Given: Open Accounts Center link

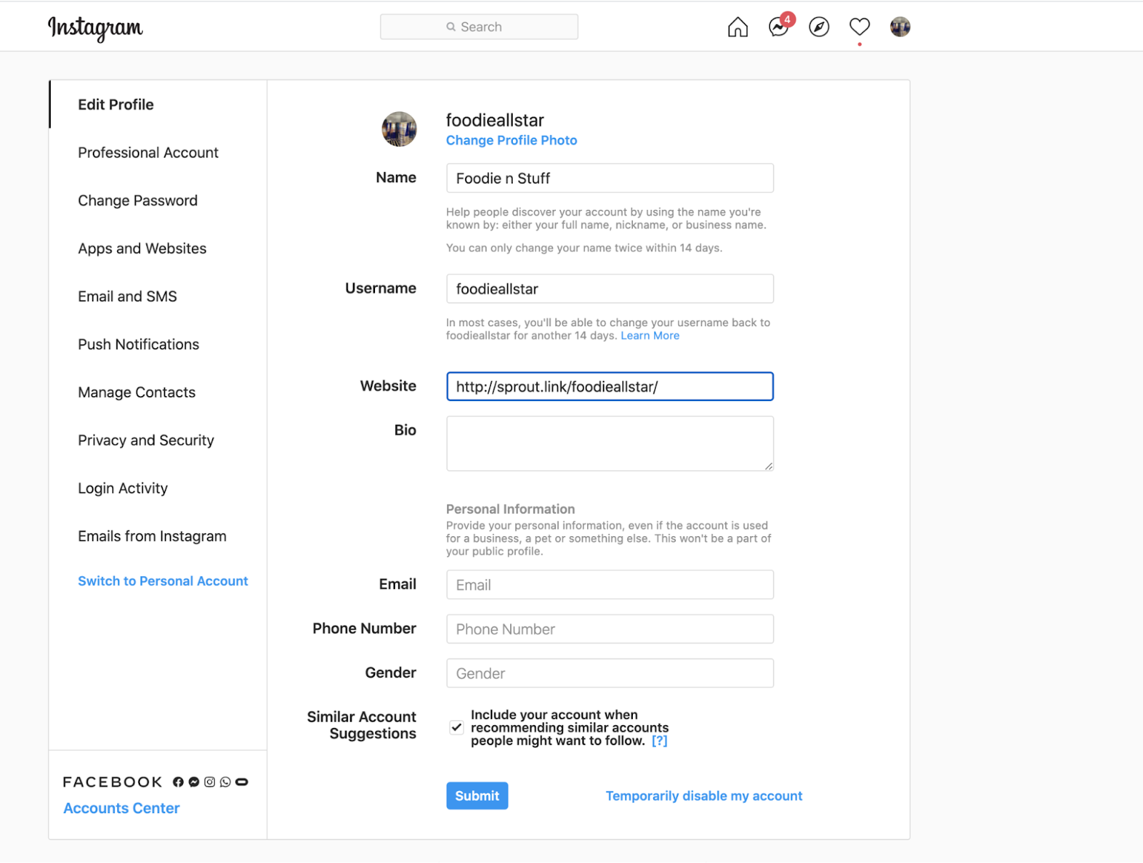Looking at the screenshot, I should 121,808.
